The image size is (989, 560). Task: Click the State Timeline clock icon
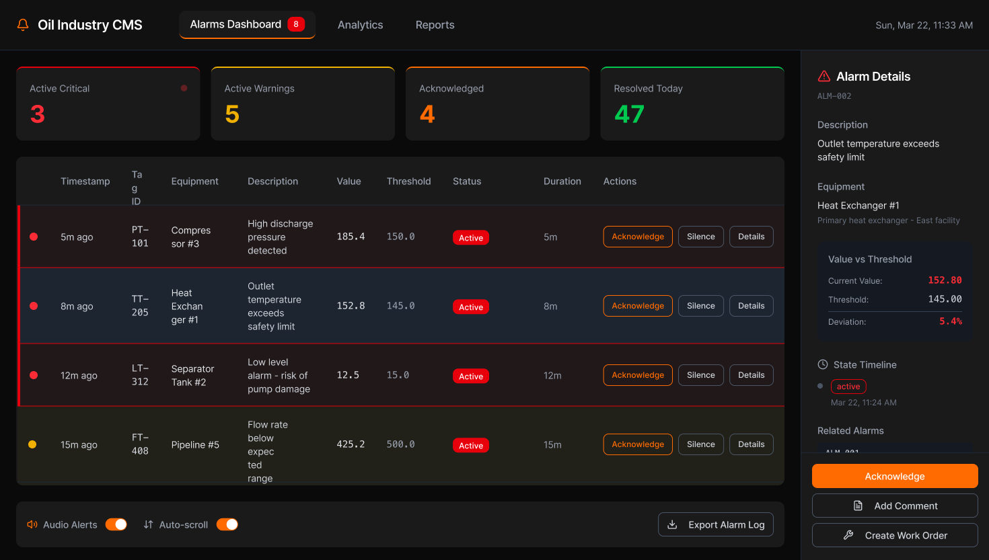coord(823,364)
